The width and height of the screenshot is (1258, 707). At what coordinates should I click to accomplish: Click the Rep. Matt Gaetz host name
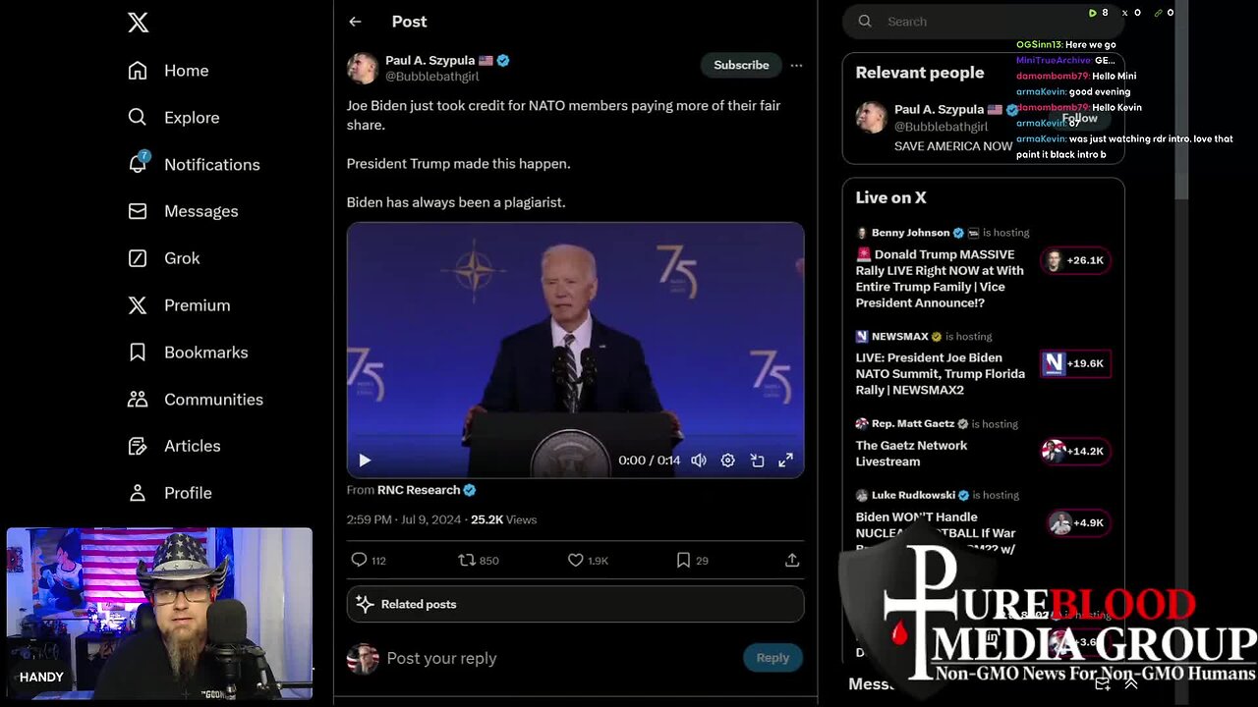tap(913, 424)
